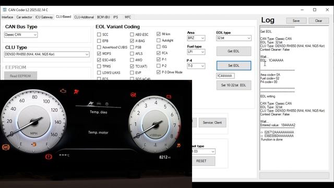Click log line 'Area code= 0A'
The image size is (334, 188).
pyautogui.click(x=270, y=75)
